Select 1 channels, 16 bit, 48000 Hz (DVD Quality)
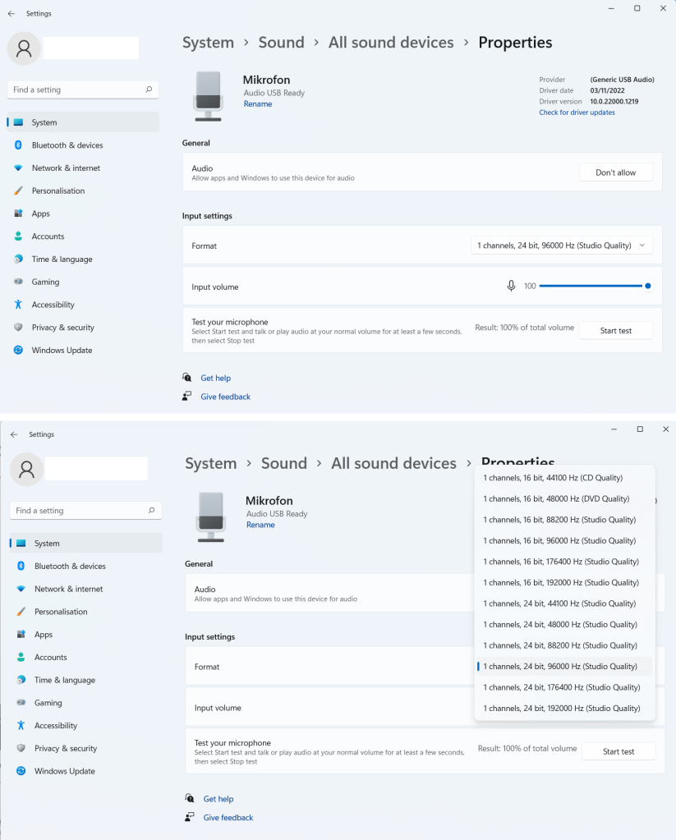Viewport: 676px width, 840px height. tap(555, 499)
